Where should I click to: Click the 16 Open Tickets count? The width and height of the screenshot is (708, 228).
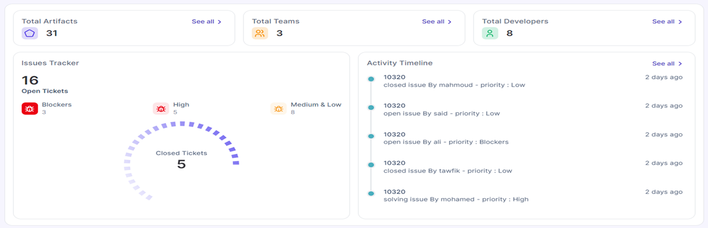tap(30, 80)
